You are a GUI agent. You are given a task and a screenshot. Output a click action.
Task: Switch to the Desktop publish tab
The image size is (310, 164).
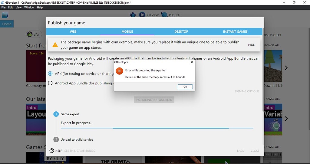tap(181, 31)
